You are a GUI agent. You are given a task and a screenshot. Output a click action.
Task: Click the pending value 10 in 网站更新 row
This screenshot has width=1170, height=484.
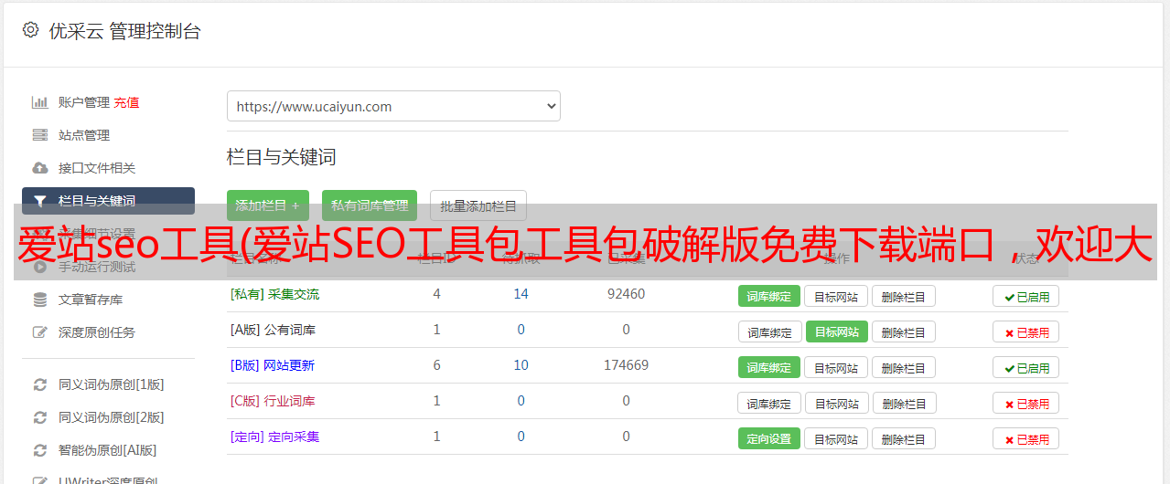point(521,365)
